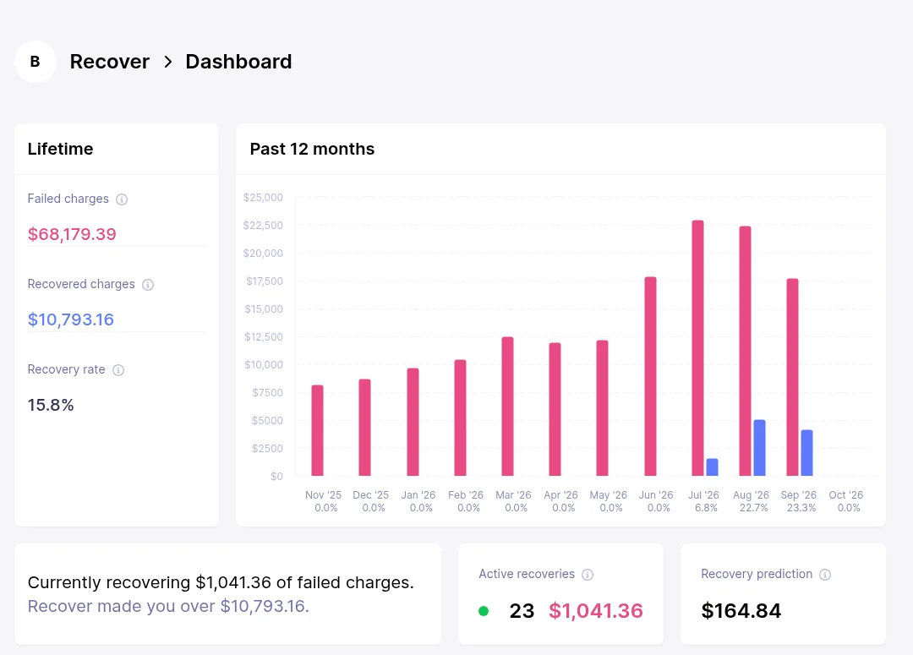Click the $25,000 y-axis label
The height and width of the screenshot is (655, 913).
[x=263, y=198]
